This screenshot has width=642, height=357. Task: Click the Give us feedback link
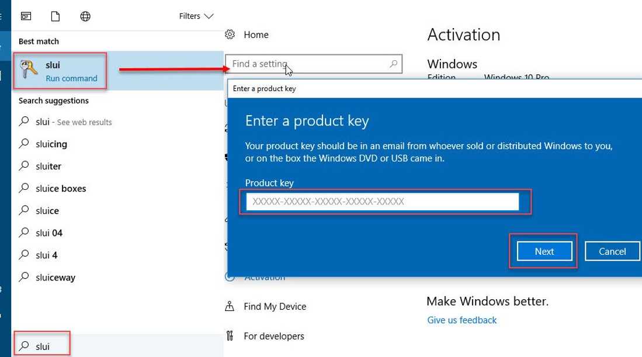point(461,320)
